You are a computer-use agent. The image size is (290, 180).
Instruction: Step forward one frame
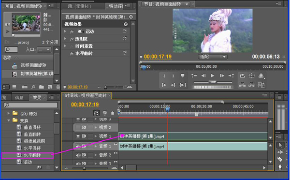pos(222,75)
